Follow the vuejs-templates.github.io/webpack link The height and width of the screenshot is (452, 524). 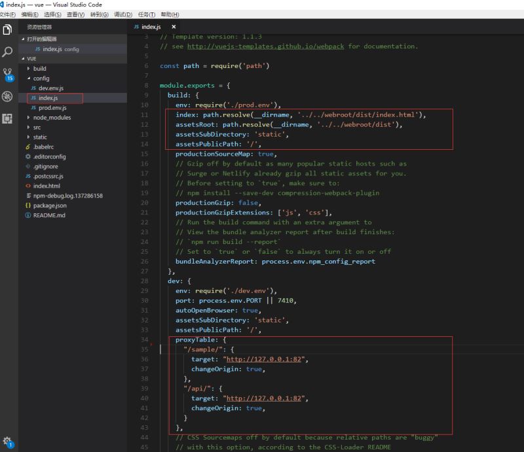click(265, 46)
